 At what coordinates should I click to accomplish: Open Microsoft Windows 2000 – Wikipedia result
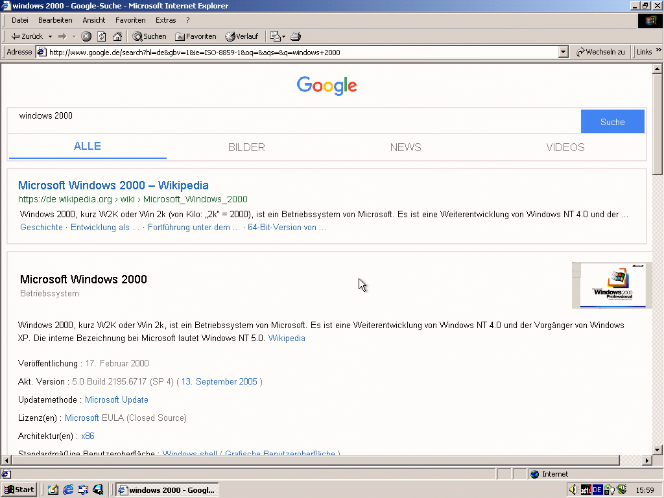pos(113,185)
